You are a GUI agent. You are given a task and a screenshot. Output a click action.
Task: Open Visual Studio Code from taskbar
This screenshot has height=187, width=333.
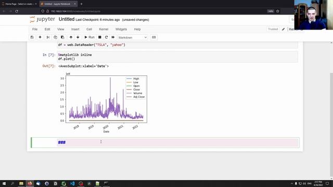72,183
